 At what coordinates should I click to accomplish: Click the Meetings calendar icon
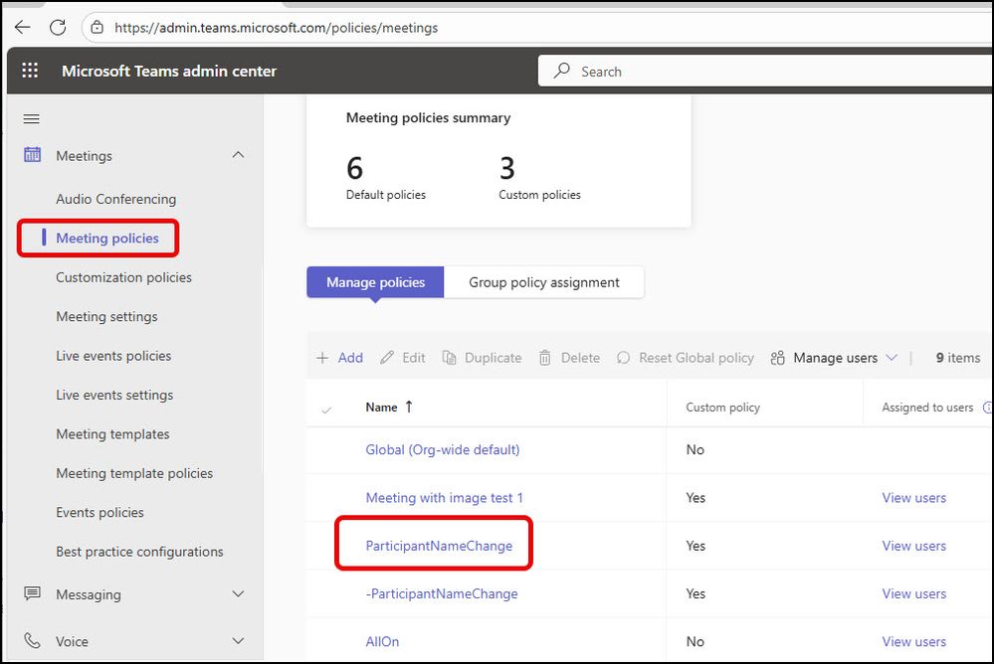(32, 155)
